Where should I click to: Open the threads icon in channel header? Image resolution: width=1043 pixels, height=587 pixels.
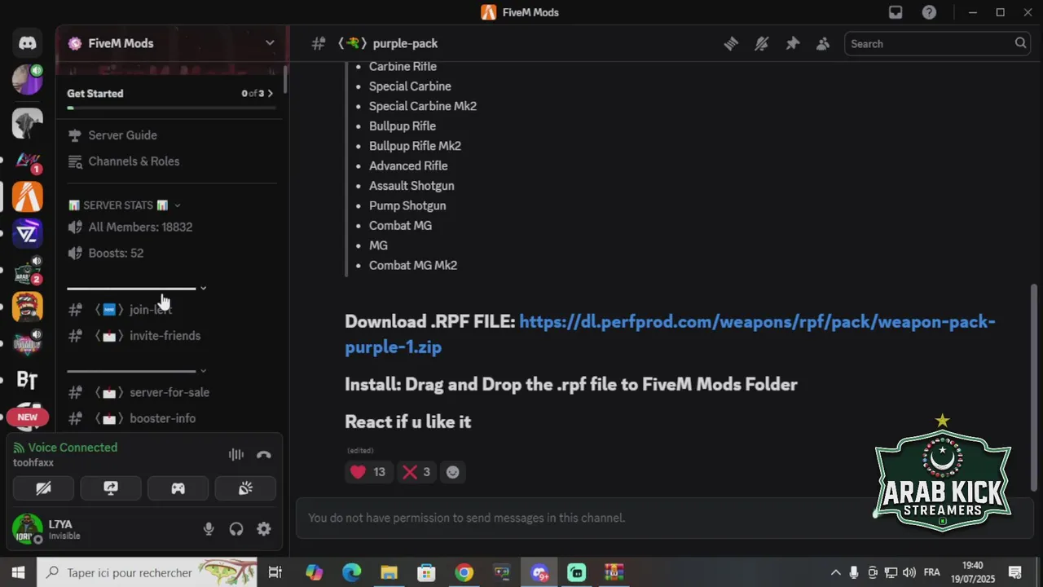click(731, 44)
